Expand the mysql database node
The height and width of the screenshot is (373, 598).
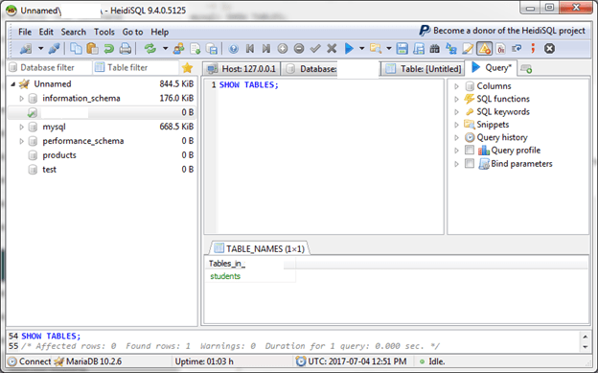(x=21, y=127)
